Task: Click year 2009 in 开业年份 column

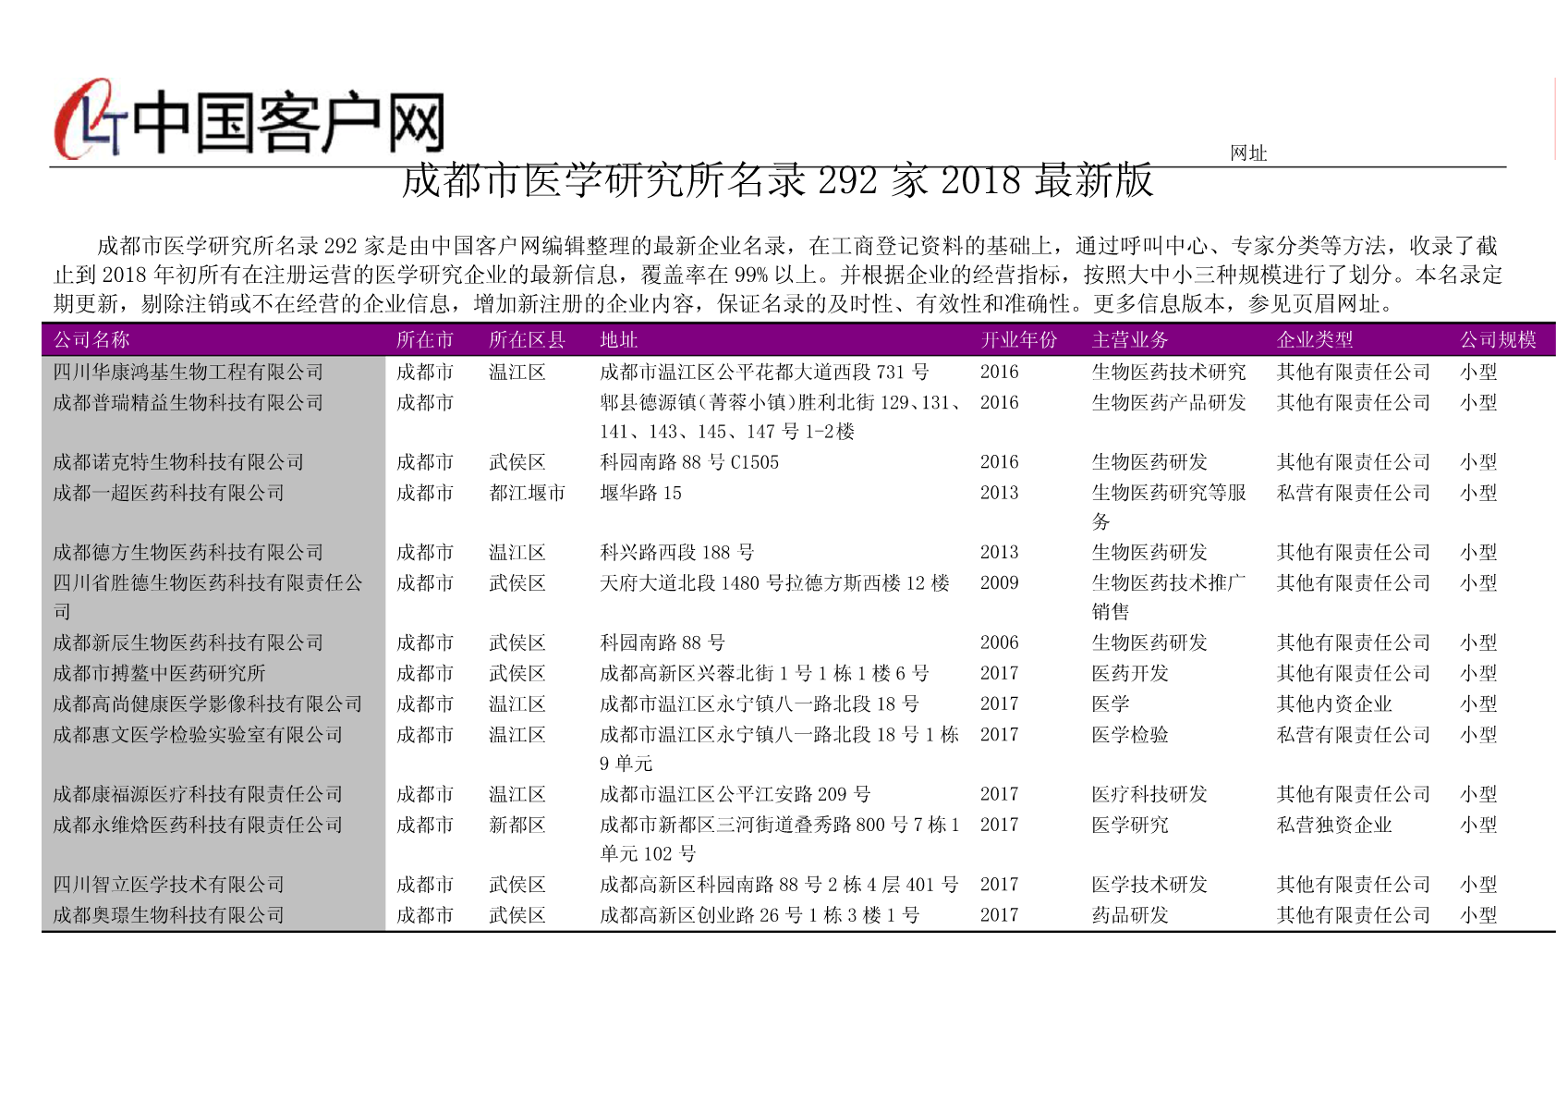Action: pyautogui.click(x=1000, y=583)
